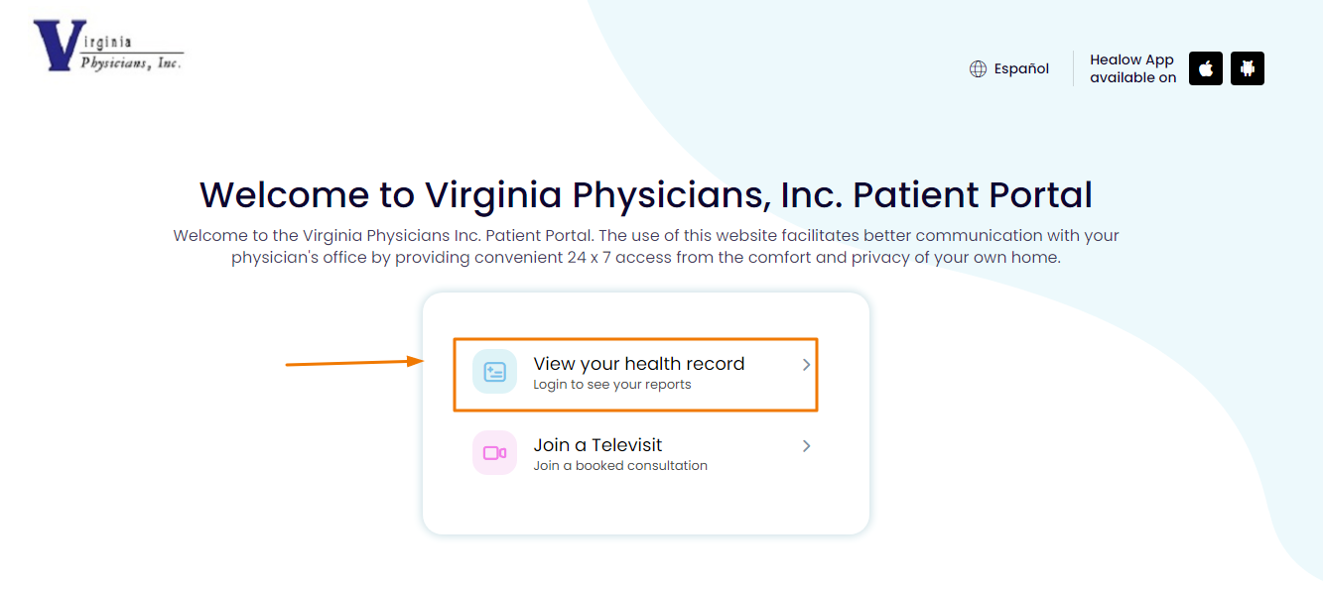
Task: Select the globe icon next to Español
Action: pos(977,67)
